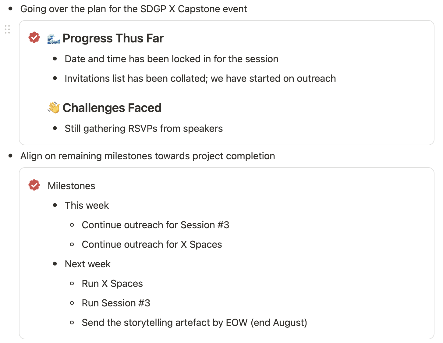Click the Still gathering RSVPs from speakers line
The height and width of the screenshot is (343, 443).
[144, 128]
